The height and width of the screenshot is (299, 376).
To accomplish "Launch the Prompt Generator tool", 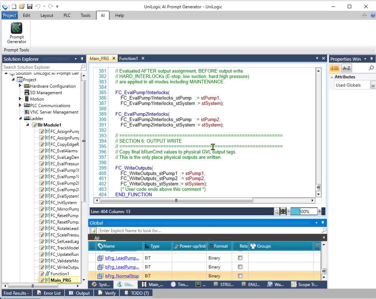I will tap(16, 33).
